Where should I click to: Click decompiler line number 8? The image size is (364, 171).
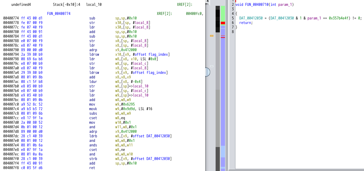233,32
